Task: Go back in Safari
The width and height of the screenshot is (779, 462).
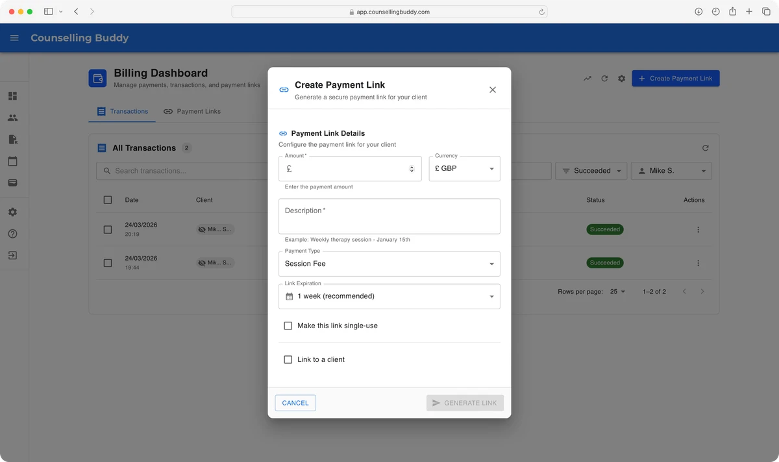Action: (x=77, y=12)
